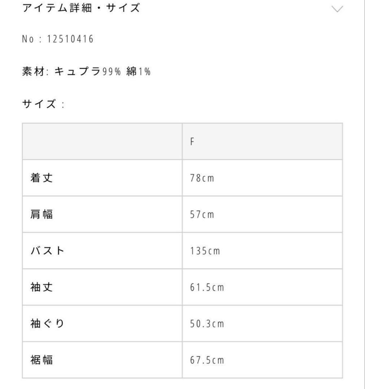Click the 肩幅 row label
365x389 pixels.
point(42,214)
